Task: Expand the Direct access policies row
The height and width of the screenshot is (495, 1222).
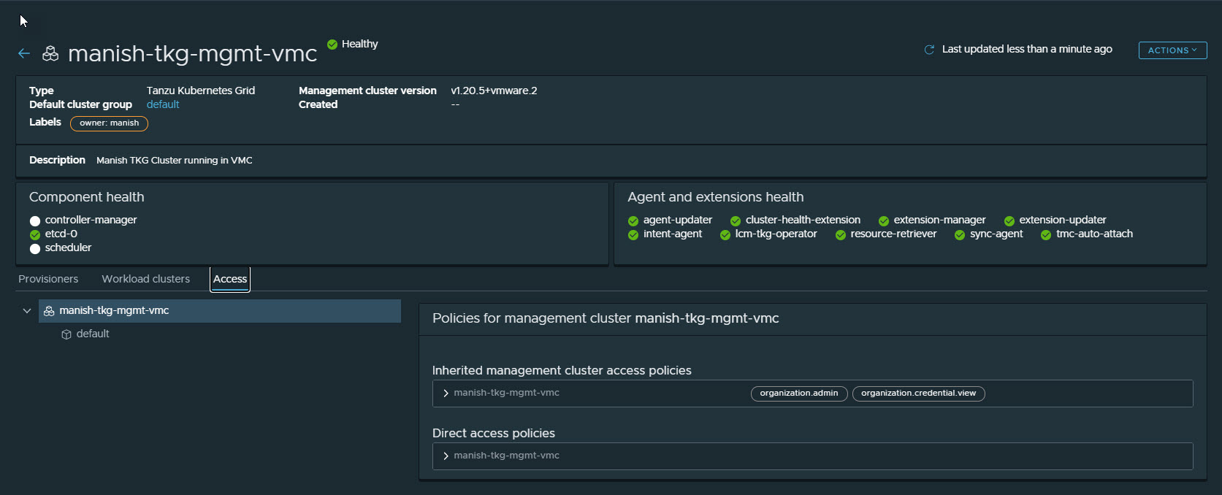Action: coord(446,456)
